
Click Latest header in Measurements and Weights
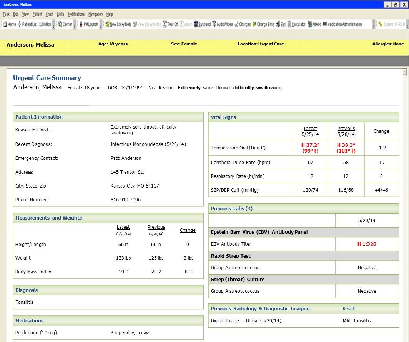(123, 227)
